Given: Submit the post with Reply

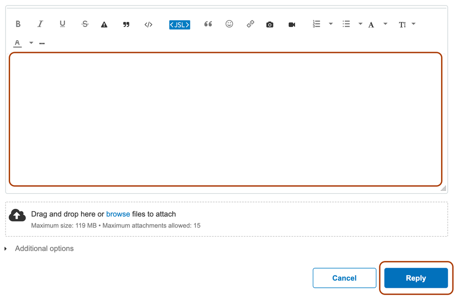Looking at the screenshot, I should tap(415, 278).
